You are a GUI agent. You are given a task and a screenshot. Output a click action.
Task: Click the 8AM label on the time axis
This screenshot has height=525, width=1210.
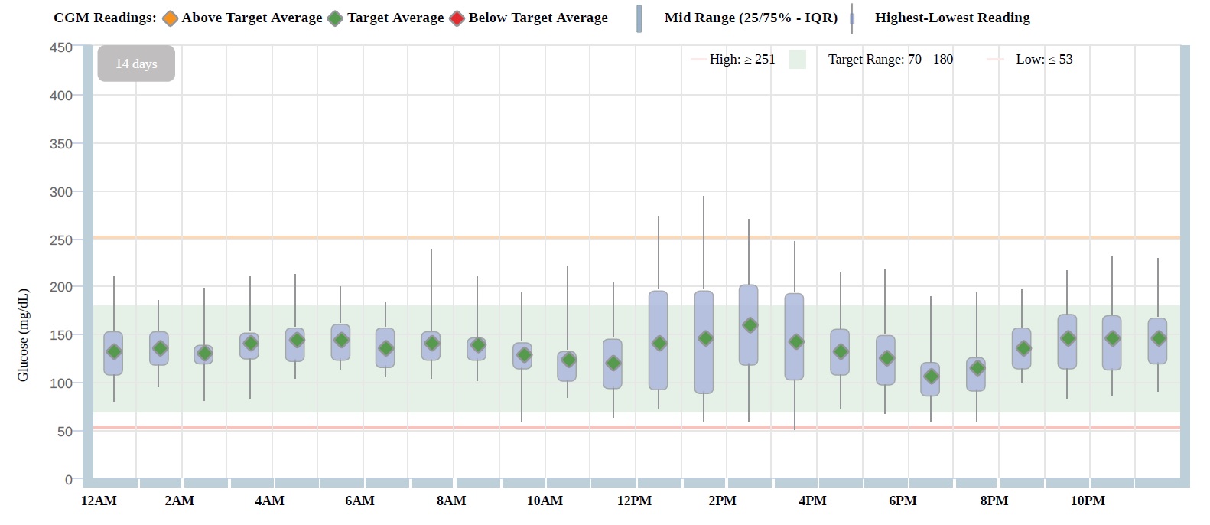point(451,501)
